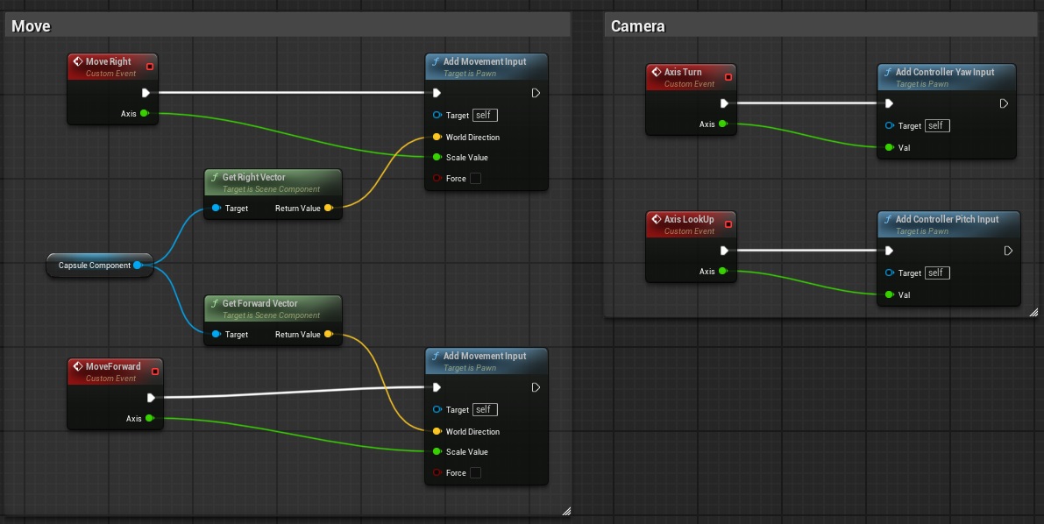
Task: Click Add Controller Pitch Input's execution output pin
Action: tap(1008, 251)
